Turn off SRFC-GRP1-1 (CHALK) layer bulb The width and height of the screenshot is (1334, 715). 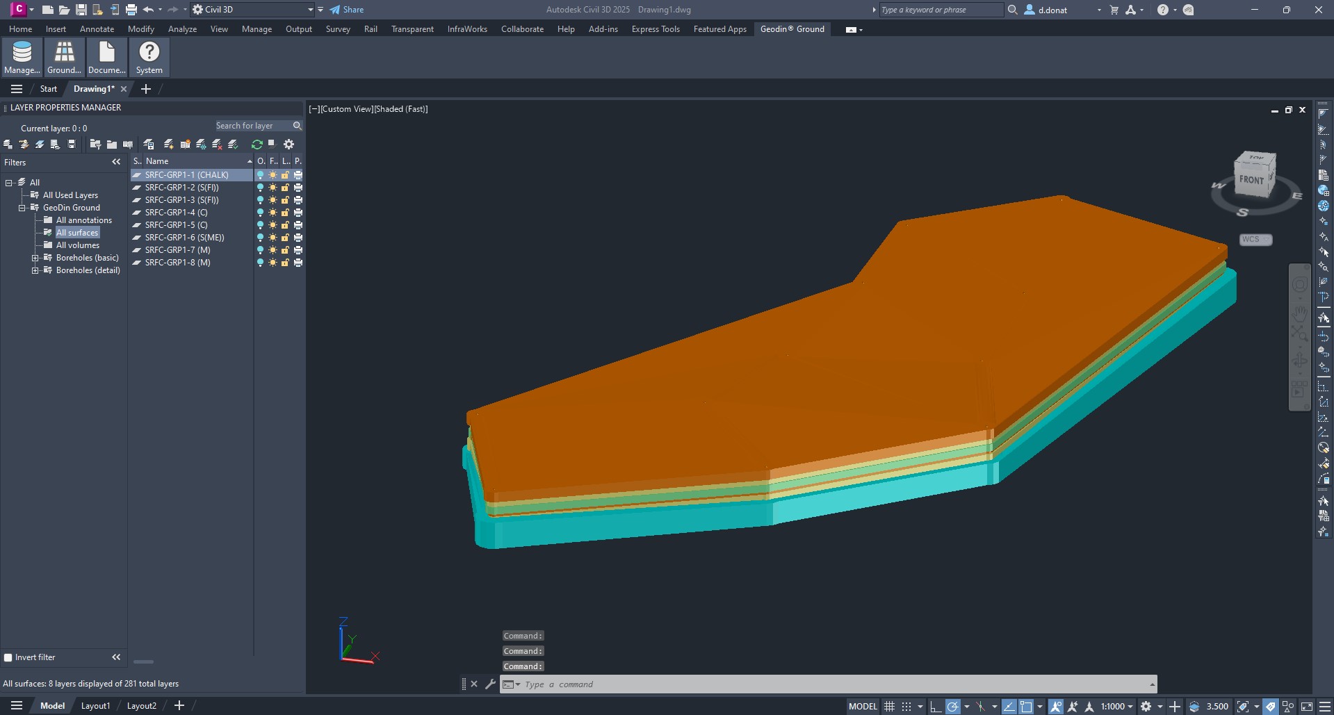pos(260,175)
